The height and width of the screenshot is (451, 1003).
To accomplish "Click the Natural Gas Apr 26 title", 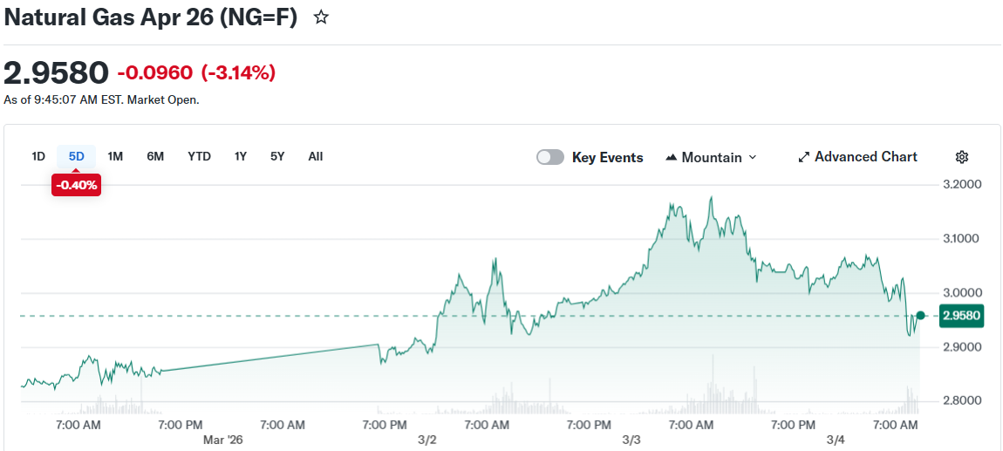I will [151, 17].
